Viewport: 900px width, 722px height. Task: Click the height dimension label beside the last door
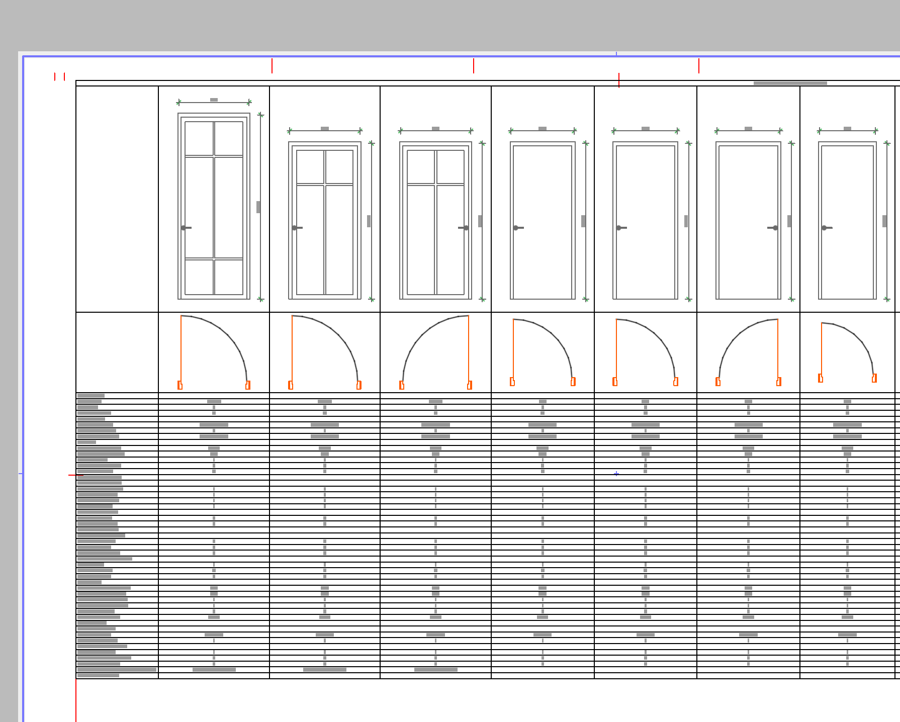(x=884, y=221)
